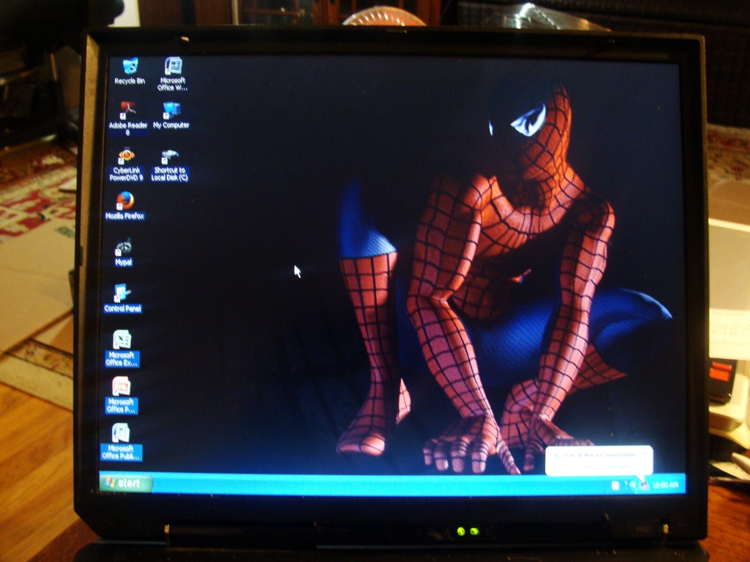
Task: Select CyberLink PowerDVD 9 shortcut
Action: tap(126, 164)
